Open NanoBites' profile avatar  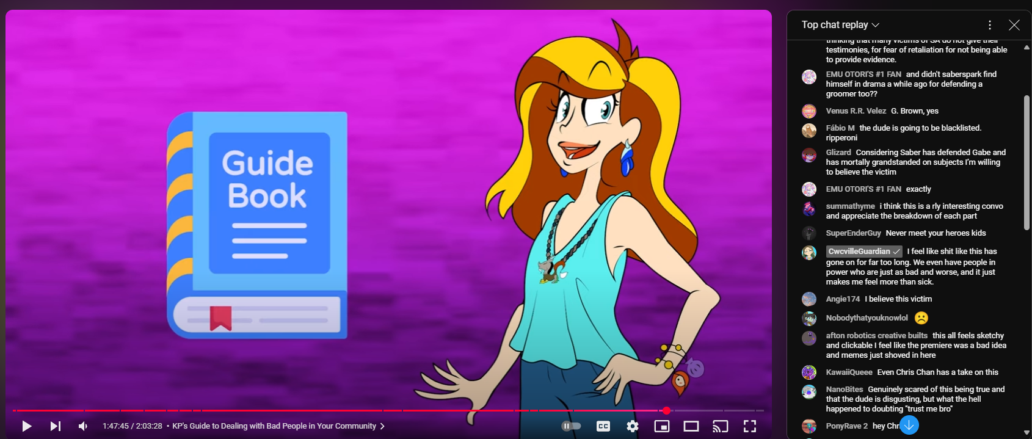click(809, 392)
